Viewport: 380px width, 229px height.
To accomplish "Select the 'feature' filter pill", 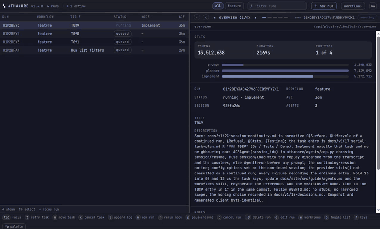I will point(234,6).
